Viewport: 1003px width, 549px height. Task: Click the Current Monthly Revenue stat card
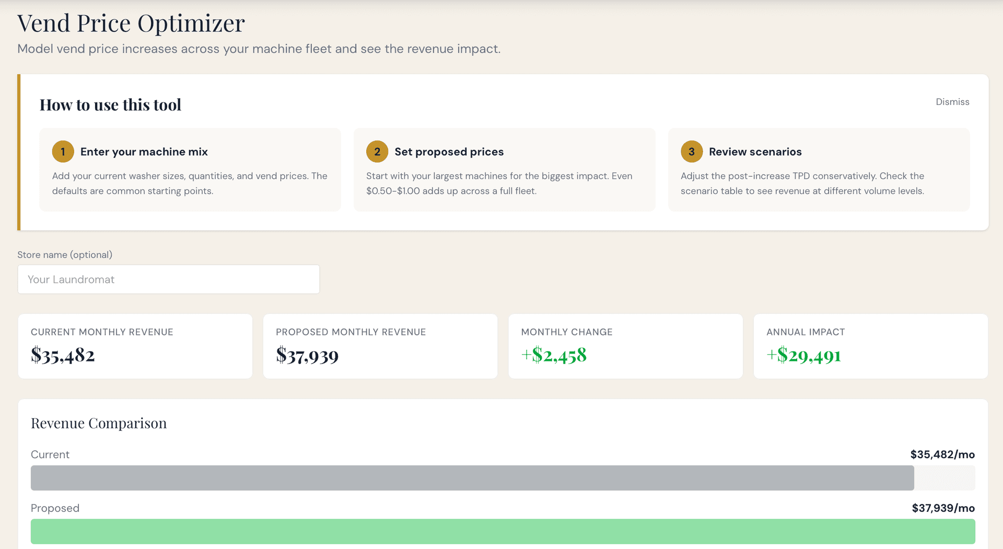pyautogui.click(x=135, y=346)
